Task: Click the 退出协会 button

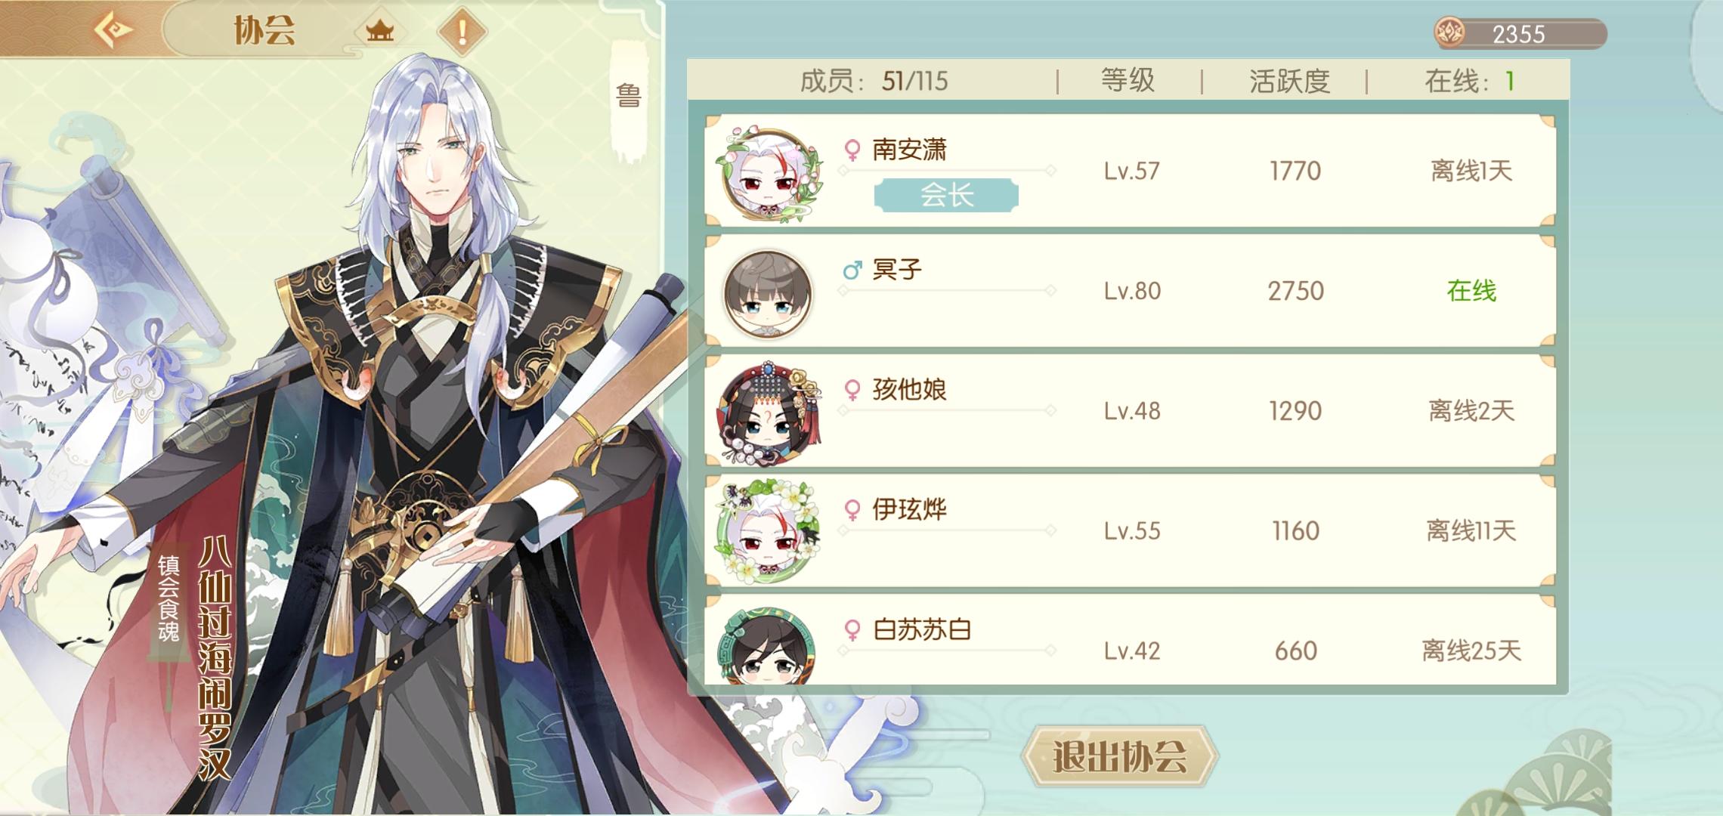Action: point(1119,756)
